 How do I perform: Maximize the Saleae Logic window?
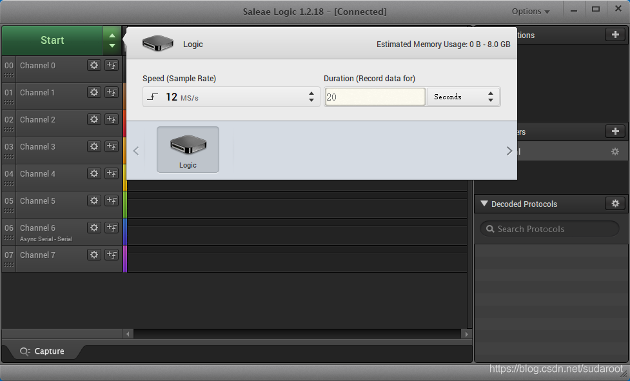click(596, 10)
